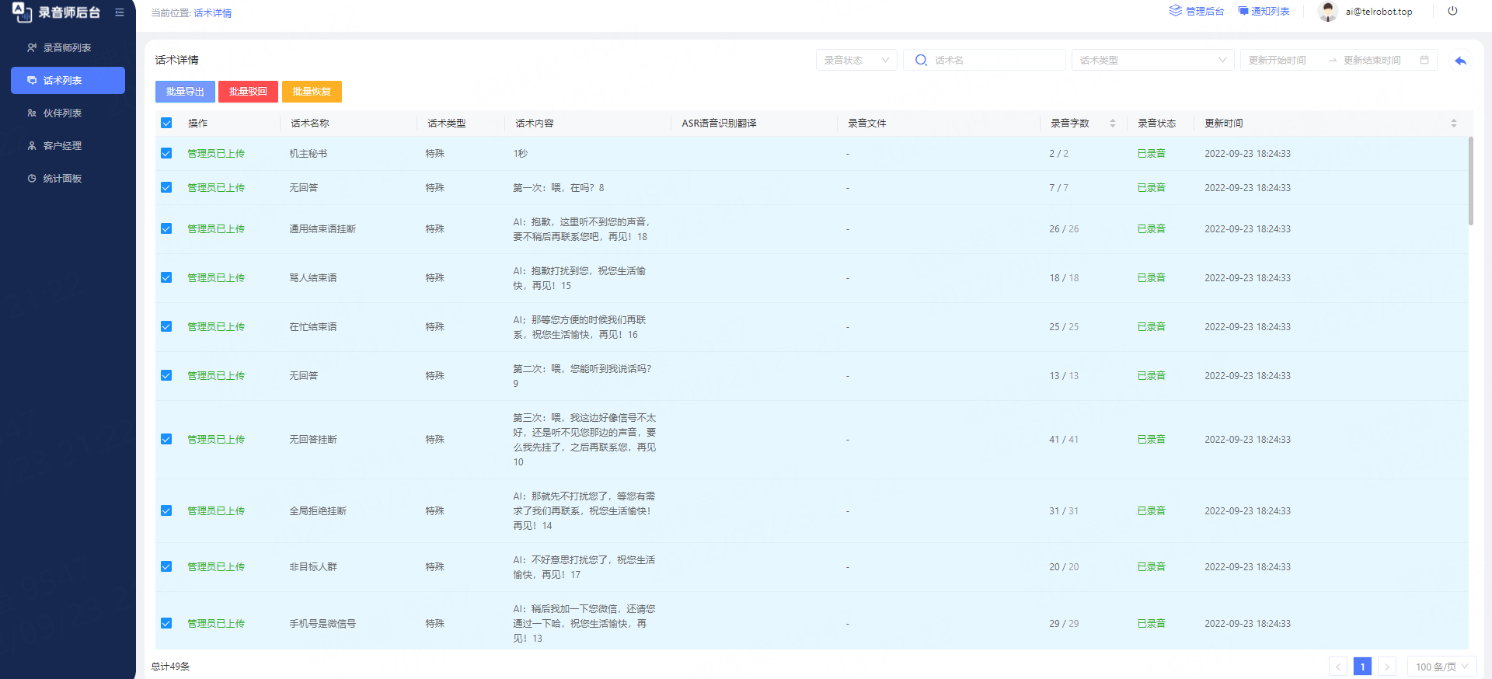This screenshot has width=1492, height=679.
Task: Uncheck the 全局拒绝挂断 row checkbox
Action: pos(166,510)
